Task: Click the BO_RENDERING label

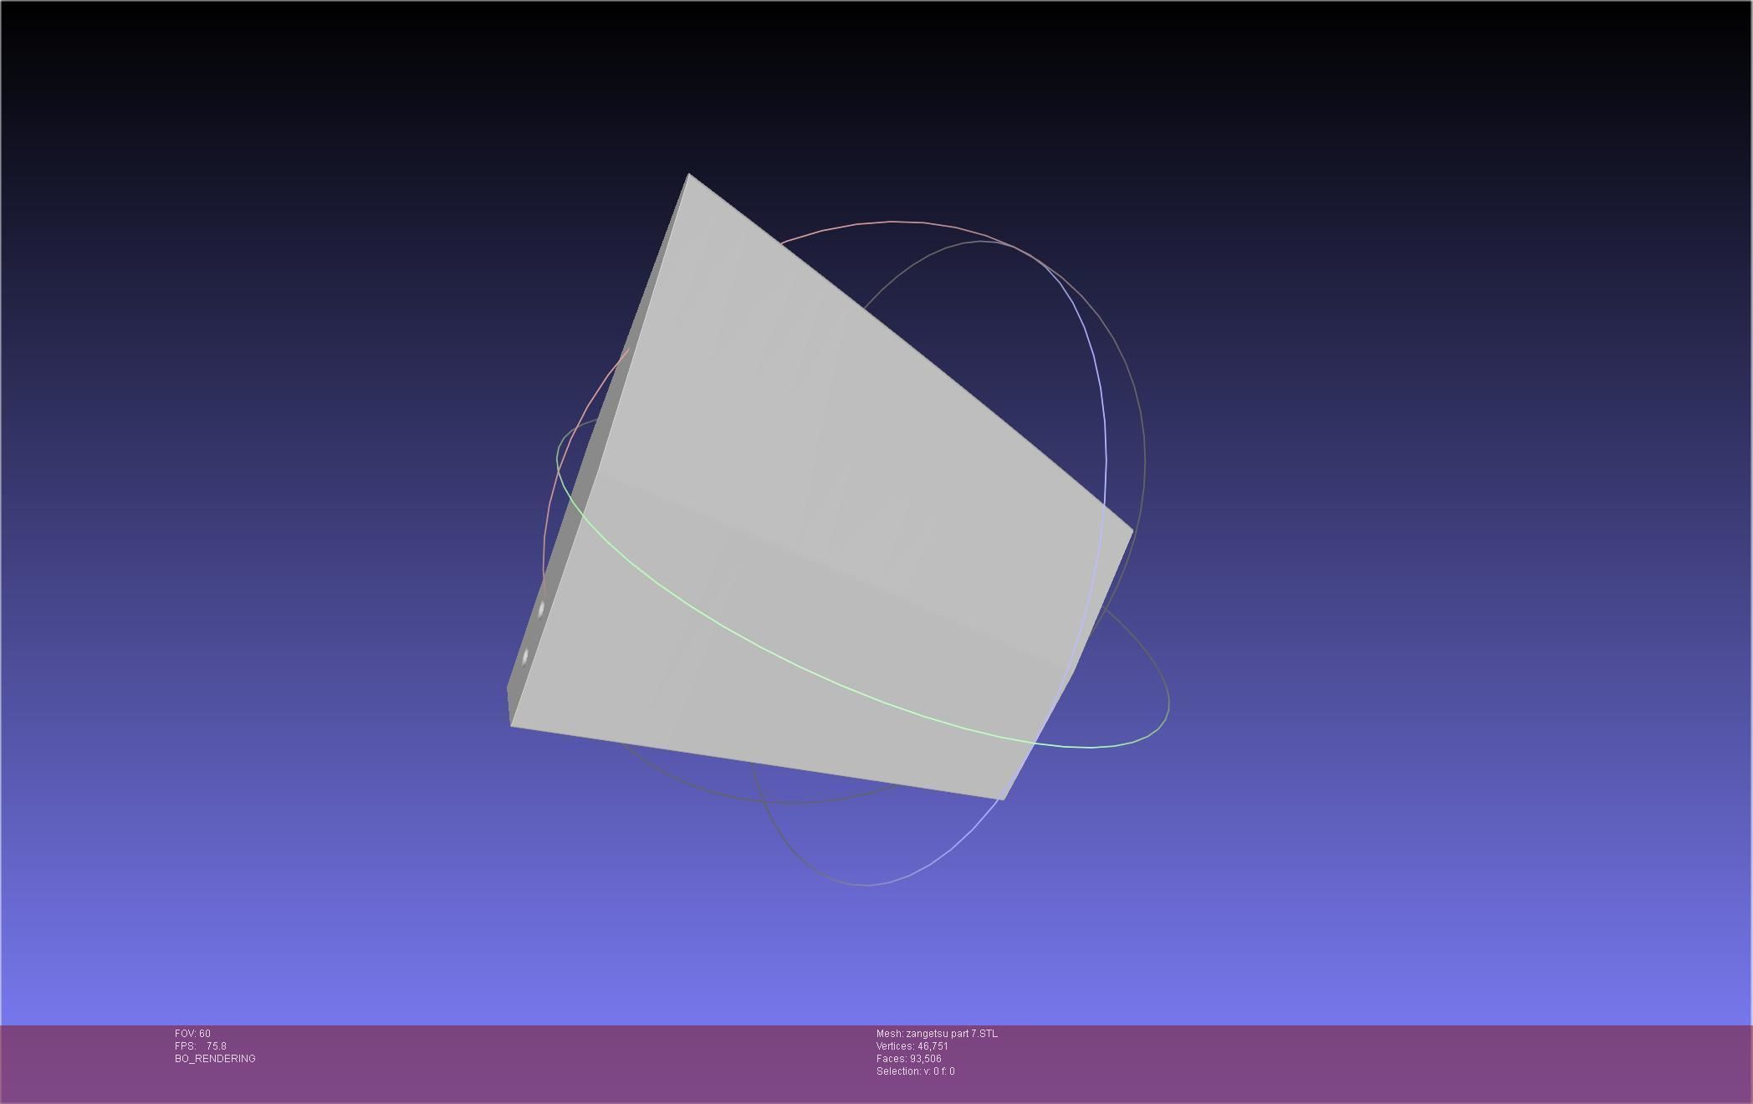Action: click(x=215, y=1059)
